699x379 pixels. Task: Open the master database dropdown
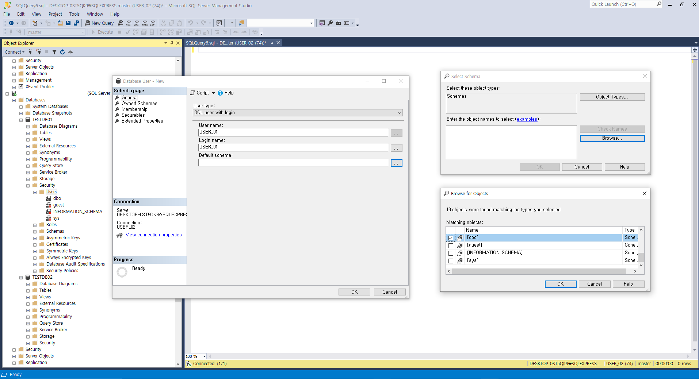pyautogui.click(x=56, y=32)
